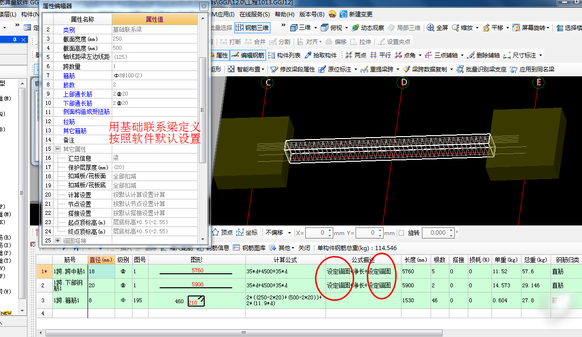The image size is (582, 337).
Task: Toggle the 钢筋三维 rebar 3D view
Action: coord(252,28)
